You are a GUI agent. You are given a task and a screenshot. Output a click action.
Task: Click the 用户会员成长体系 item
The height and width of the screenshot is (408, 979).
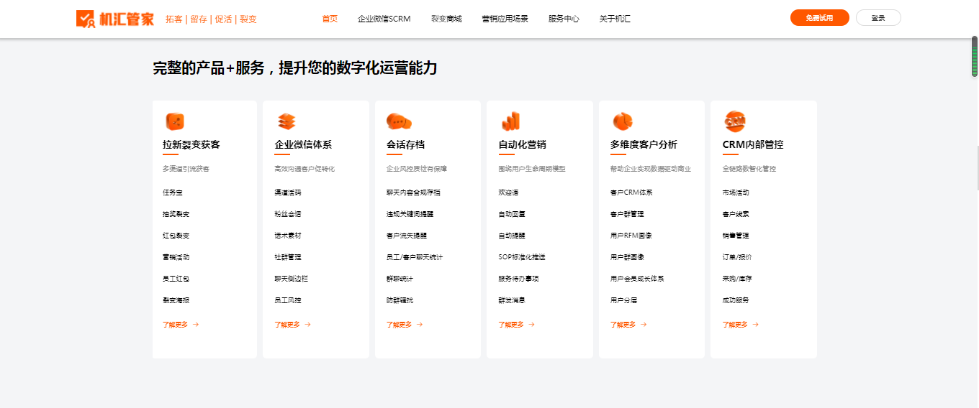637,279
